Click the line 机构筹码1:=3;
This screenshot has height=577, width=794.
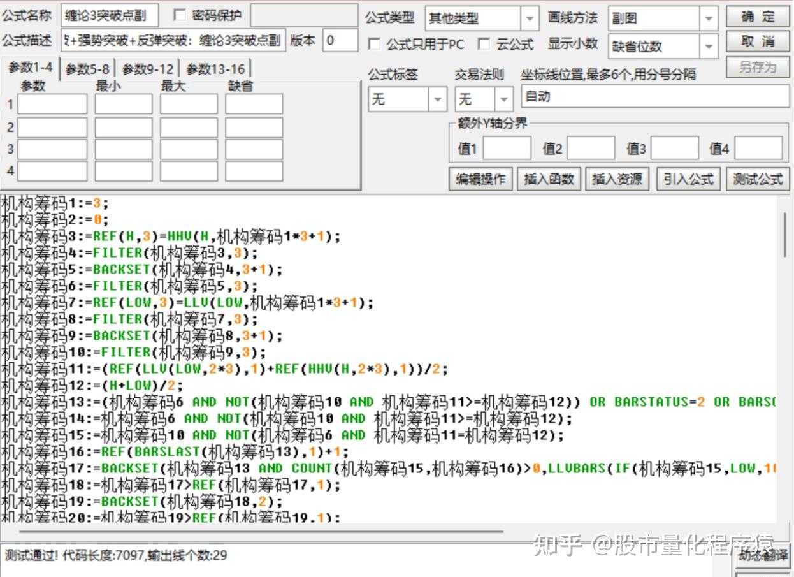tap(55, 203)
